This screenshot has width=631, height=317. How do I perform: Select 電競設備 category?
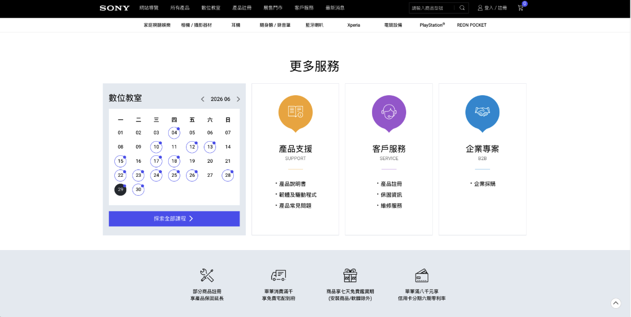coord(393,25)
